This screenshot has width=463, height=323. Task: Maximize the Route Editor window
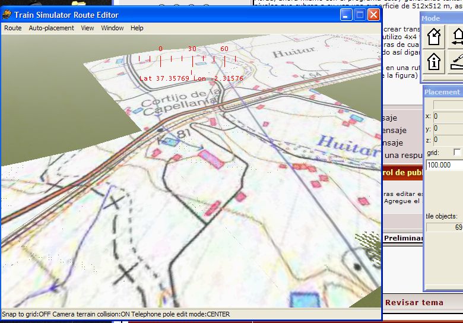[360, 15]
